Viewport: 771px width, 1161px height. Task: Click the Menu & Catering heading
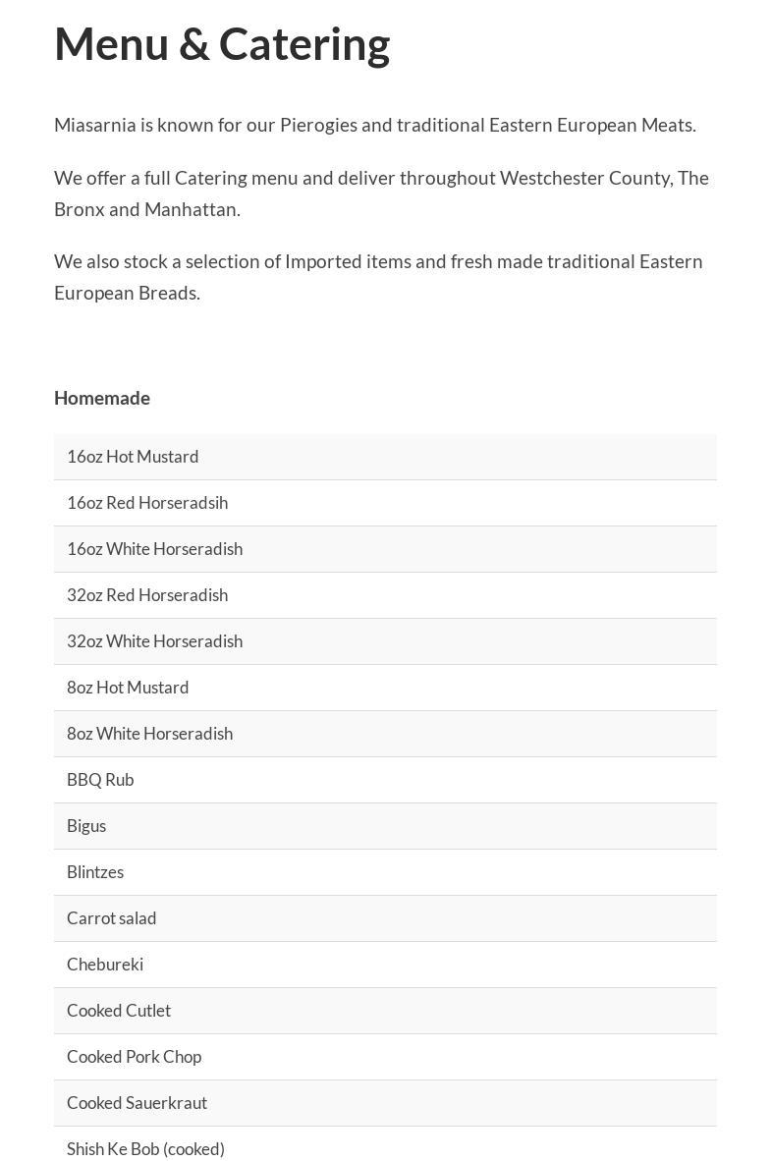coord(222,44)
